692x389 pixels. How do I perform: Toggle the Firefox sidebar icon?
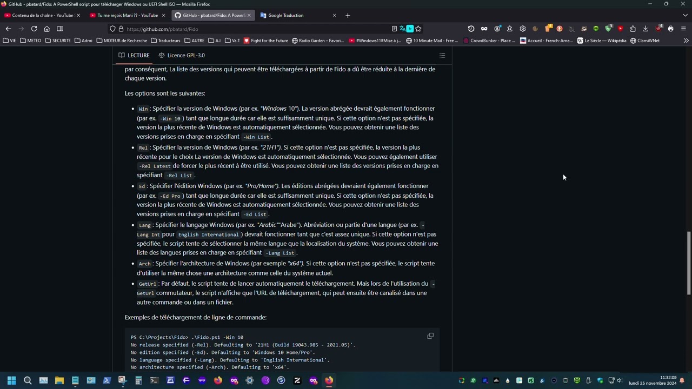coord(60,29)
